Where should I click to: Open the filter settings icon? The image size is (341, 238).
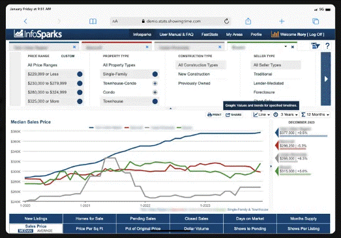(315, 46)
